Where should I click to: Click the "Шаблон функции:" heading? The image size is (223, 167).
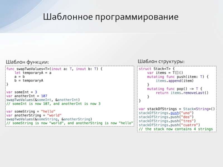click(27, 62)
